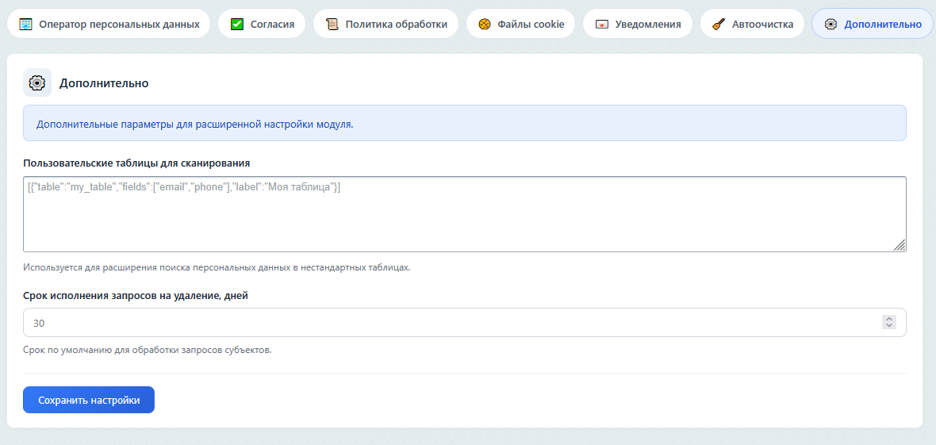The image size is (936, 445).
Task: Click the gear icon beside the Дополнительно heading
Action: point(37,82)
